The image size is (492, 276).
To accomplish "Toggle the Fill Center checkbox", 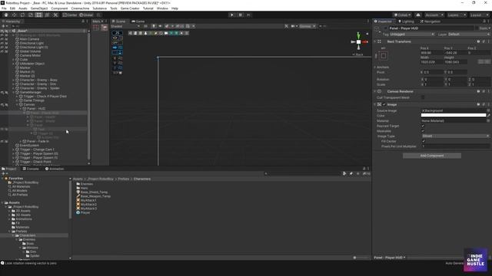I will click(x=424, y=141).
